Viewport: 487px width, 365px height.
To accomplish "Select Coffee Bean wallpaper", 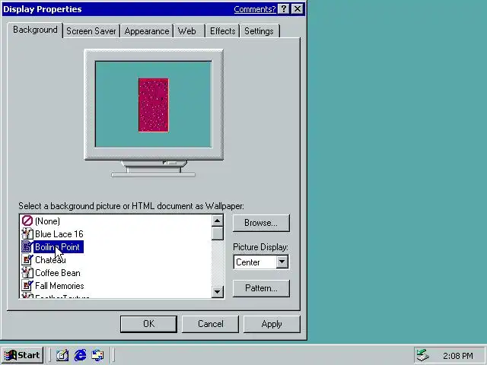I will click(x=58, y=273).
